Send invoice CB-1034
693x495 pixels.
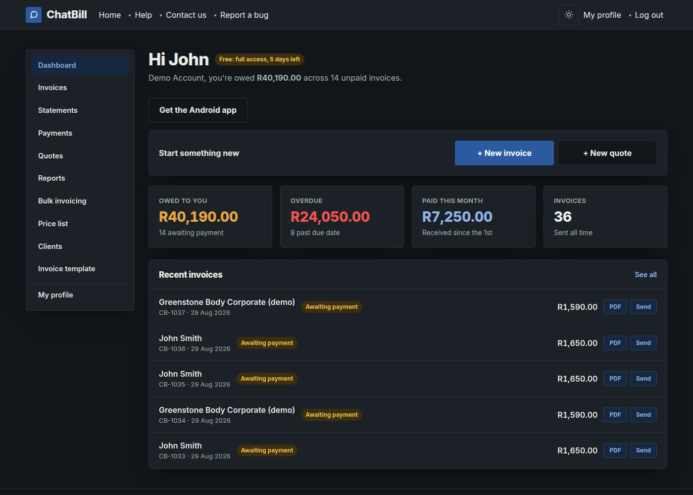pos(643,415)
